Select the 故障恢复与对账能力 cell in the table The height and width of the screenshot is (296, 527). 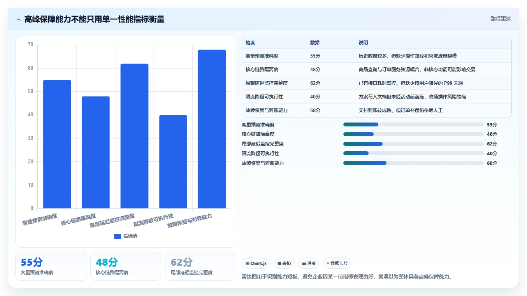tap(267, 110)
